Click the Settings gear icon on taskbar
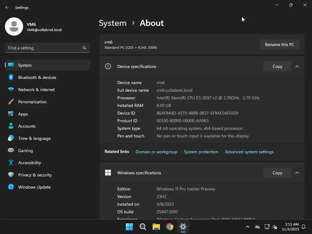The image size is (312, 234). tap(183, 227)
